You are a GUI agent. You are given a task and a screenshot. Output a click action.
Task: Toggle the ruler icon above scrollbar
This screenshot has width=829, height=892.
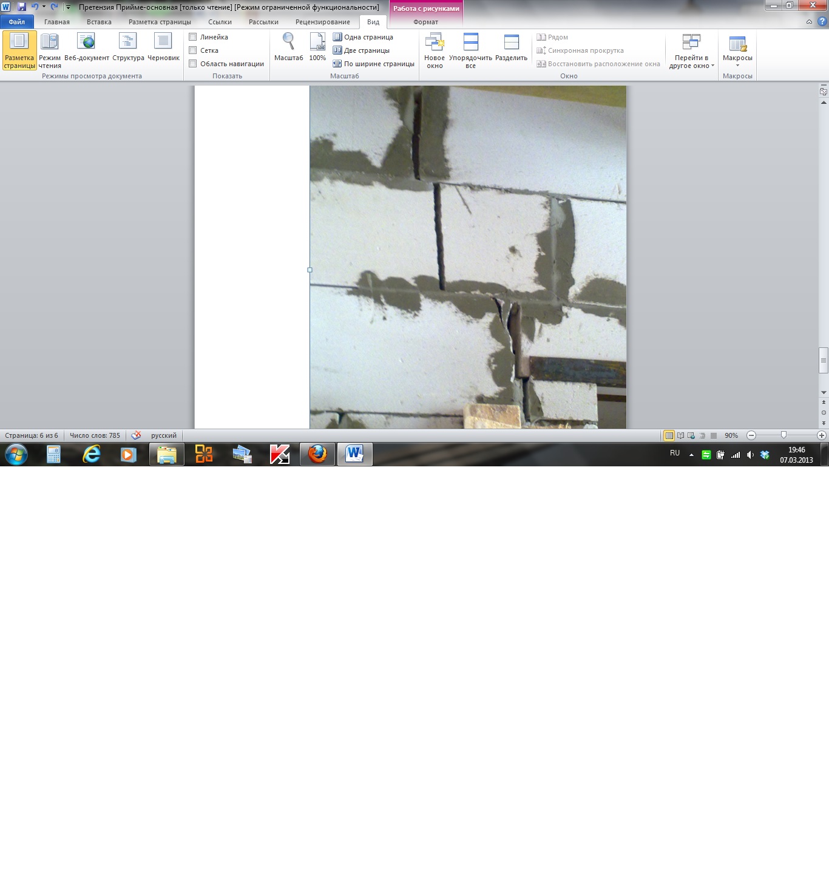click(824, 92)
